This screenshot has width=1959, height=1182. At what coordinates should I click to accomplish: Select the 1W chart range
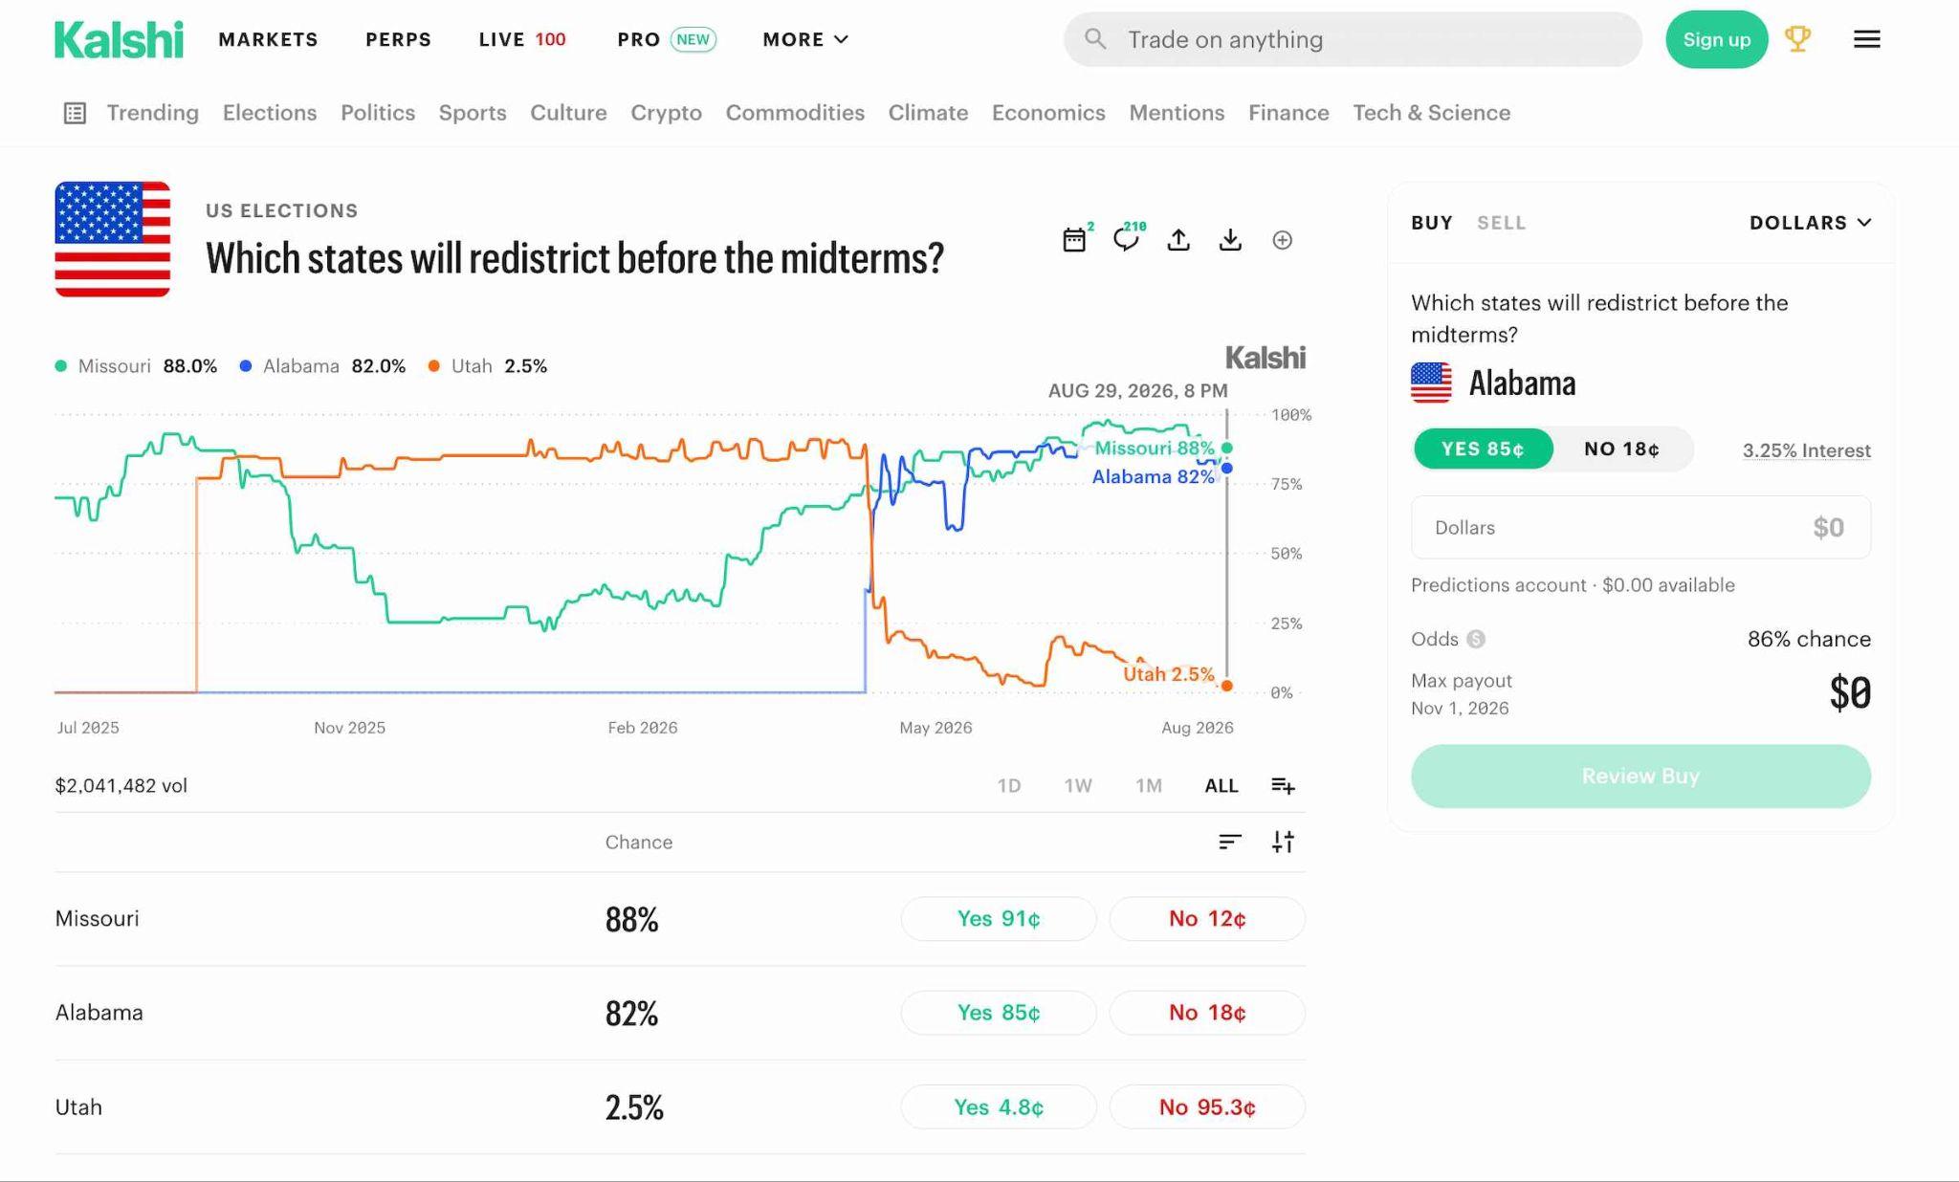pos(1078,785)
